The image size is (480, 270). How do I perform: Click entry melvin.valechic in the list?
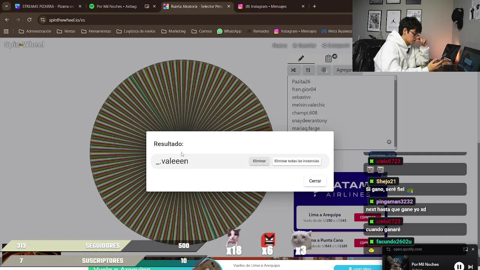pyautogui.click(x=309, y=105)
